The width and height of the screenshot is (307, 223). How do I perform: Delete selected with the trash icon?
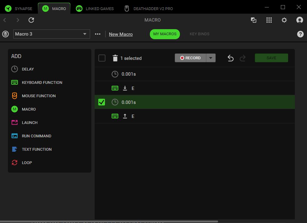pos(115,58)
